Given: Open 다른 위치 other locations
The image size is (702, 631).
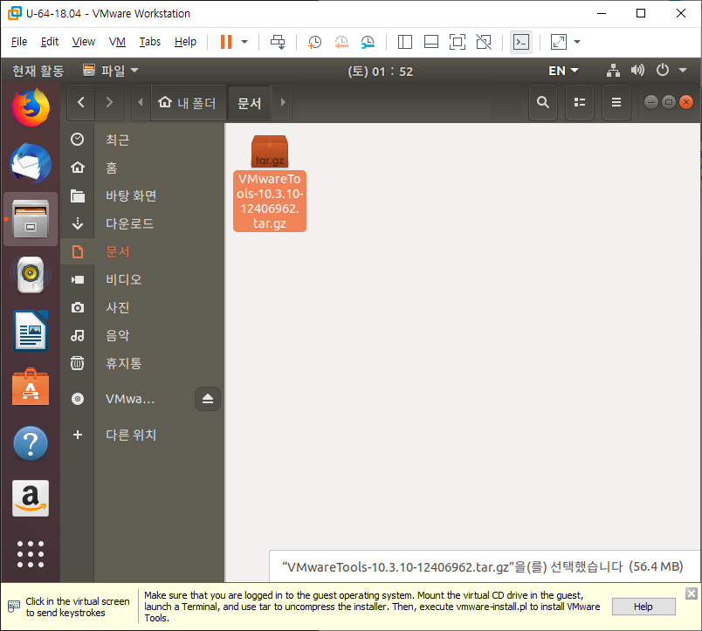Looking at the screenshot, I should [142, 435].
